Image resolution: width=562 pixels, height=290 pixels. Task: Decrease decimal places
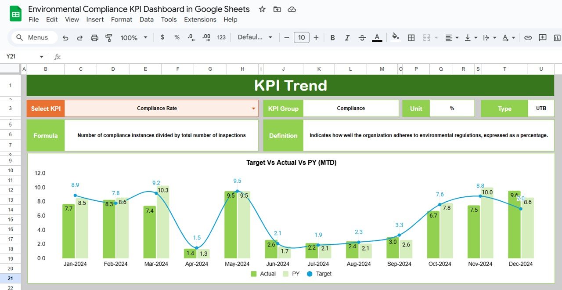pos(191,38)
